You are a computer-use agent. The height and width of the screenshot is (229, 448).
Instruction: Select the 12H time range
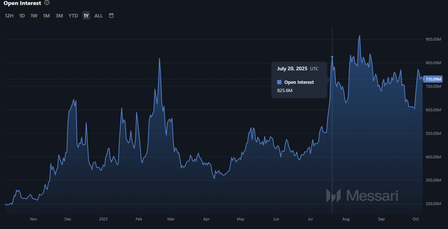tap(9, 16)
